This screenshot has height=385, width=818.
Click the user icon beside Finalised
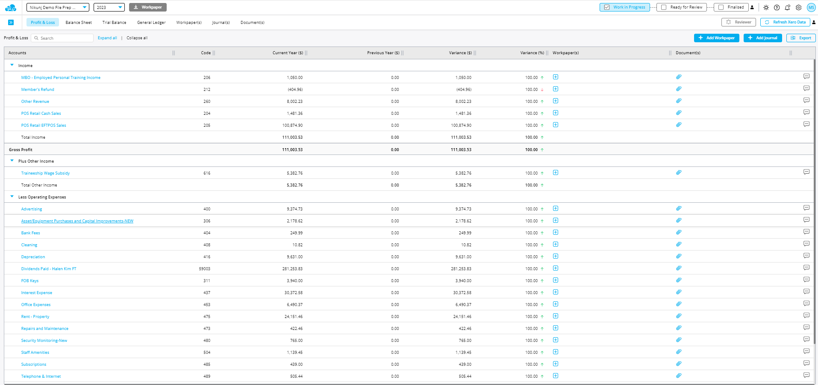752,7
